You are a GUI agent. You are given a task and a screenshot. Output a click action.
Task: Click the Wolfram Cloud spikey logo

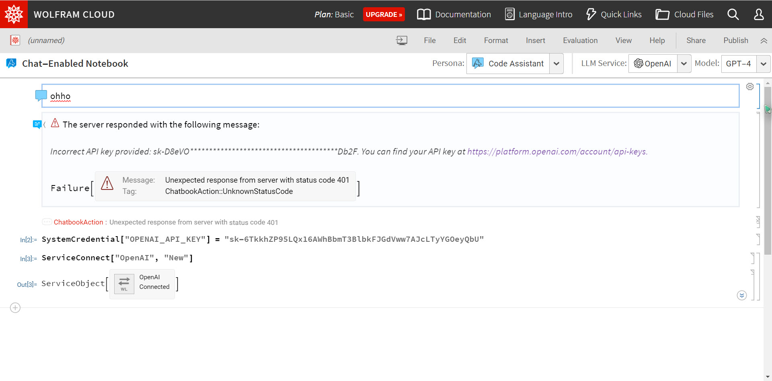(x=14, y=14)
